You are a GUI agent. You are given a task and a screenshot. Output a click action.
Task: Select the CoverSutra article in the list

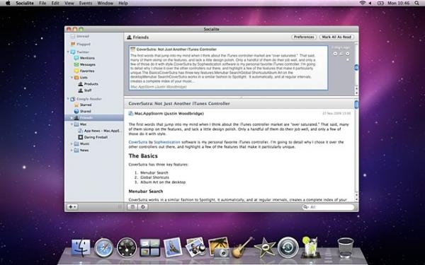(x=228, y=68)
